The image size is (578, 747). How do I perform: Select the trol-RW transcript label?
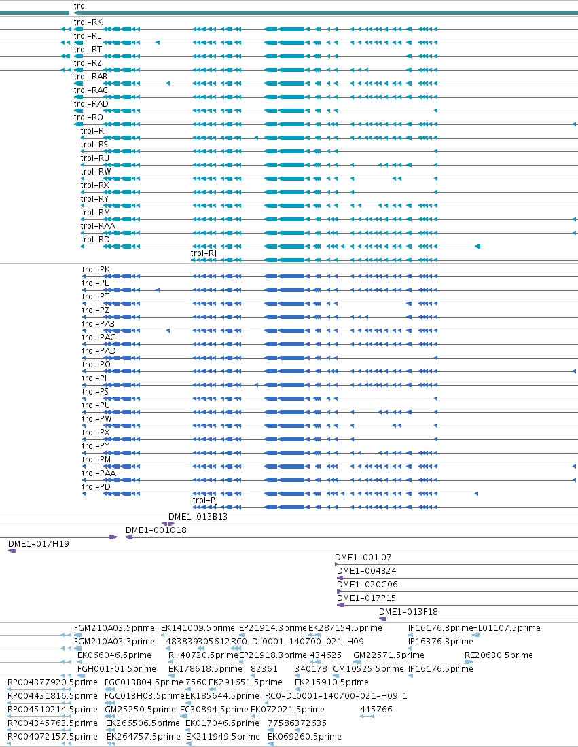96,172
